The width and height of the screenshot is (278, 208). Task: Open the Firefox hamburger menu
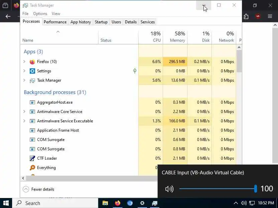tap(270, 16)
